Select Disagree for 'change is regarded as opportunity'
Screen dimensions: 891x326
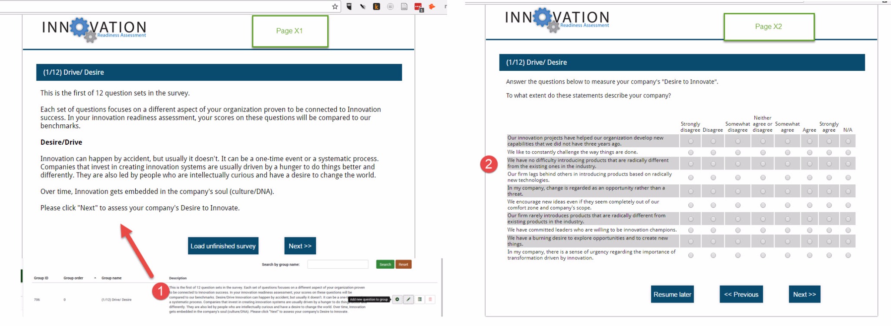point(713,191)
